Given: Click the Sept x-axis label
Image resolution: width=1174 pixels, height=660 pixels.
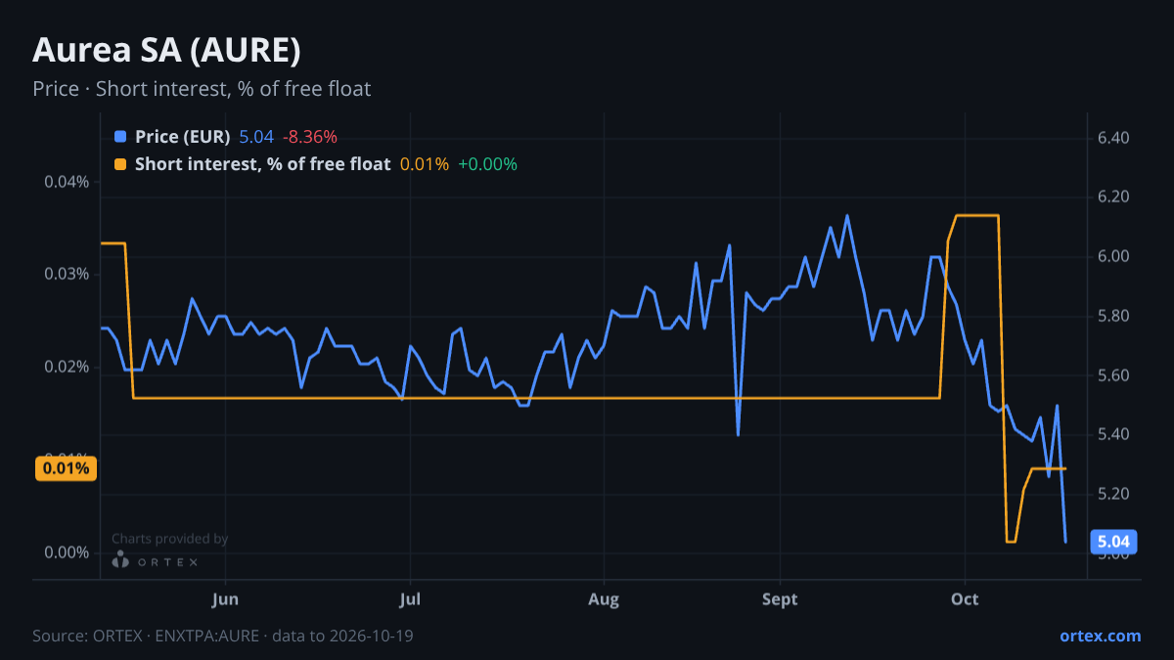Looking at the screenshot, I should coord(780,598).
